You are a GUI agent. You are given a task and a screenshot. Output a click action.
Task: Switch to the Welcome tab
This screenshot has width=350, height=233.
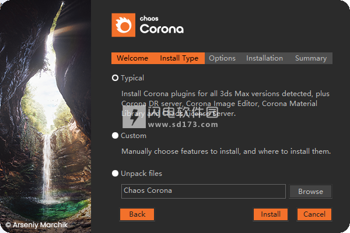pyautogui.click(x=132, y=58)
